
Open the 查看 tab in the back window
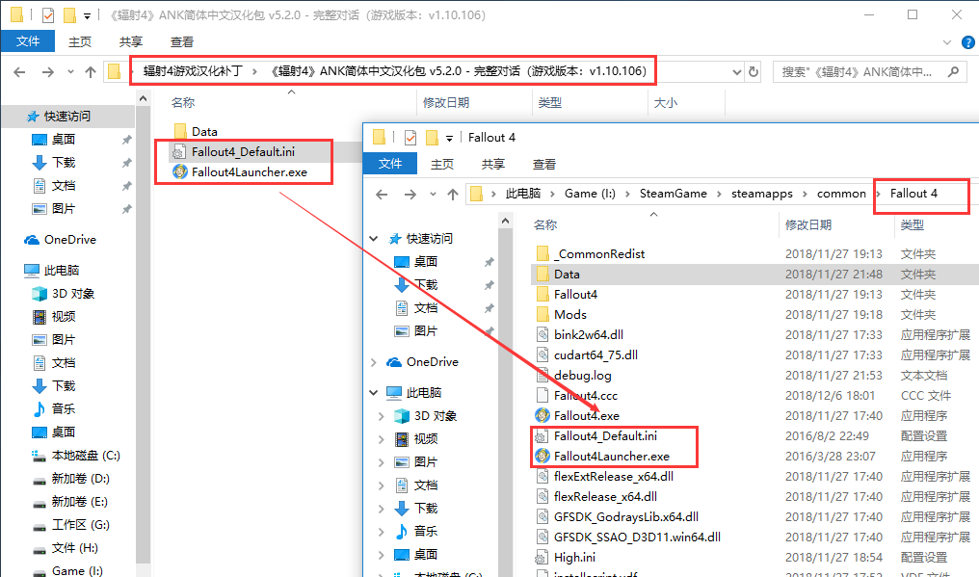(x=182, y=41)
